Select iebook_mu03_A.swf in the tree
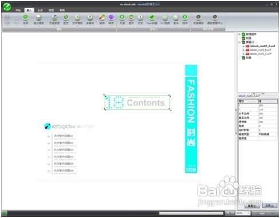This screenshot has width=280, height=218. coord(262,46)
